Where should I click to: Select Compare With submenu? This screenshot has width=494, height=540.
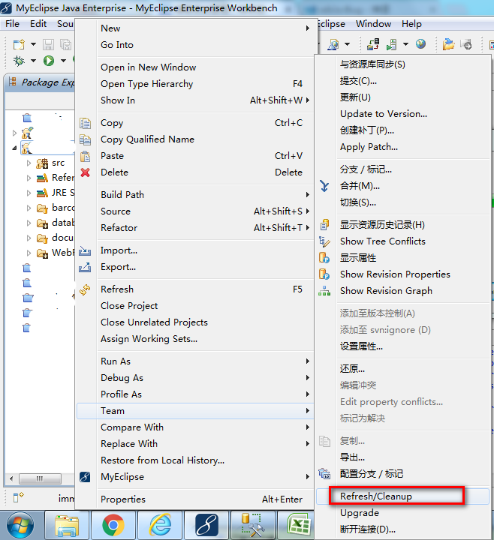(194, 427)
